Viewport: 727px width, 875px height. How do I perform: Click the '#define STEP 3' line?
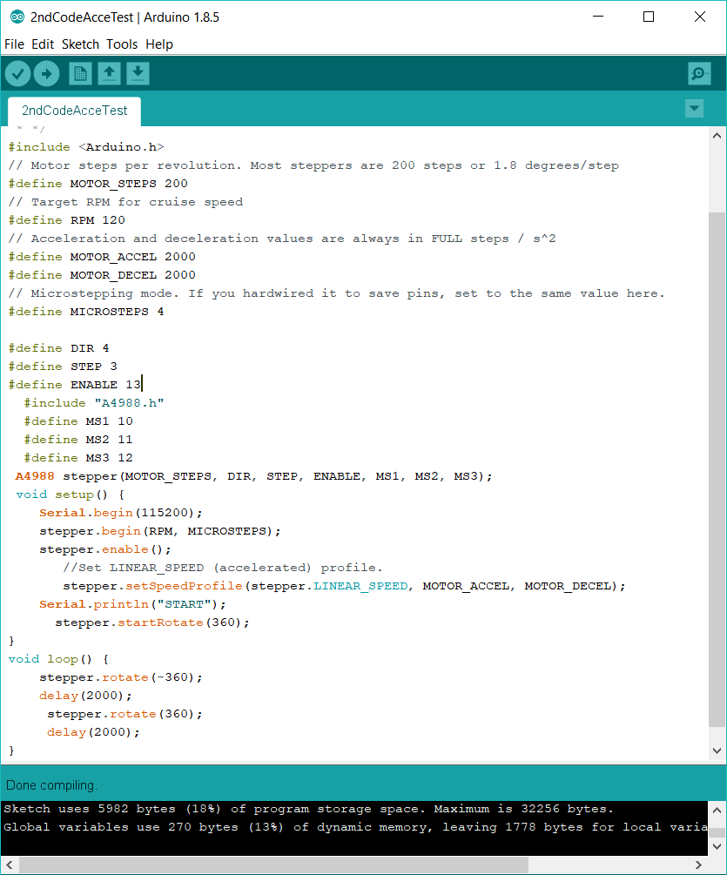tap(63, 366)
